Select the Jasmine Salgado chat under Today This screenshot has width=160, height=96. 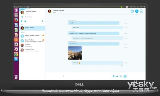(x=32, y=28)
